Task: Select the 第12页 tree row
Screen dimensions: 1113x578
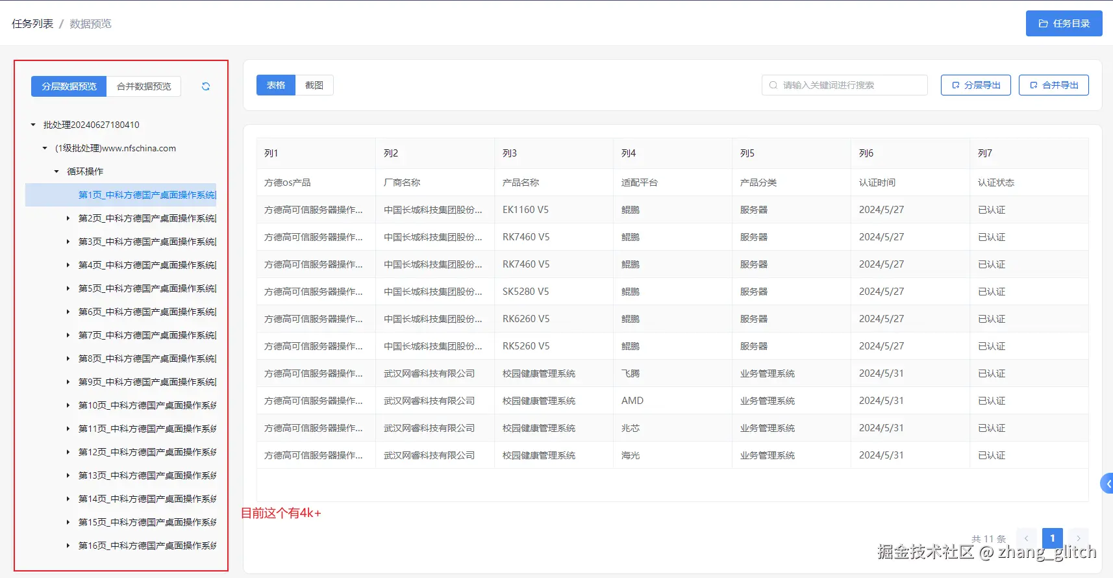Action: point(121,452)
